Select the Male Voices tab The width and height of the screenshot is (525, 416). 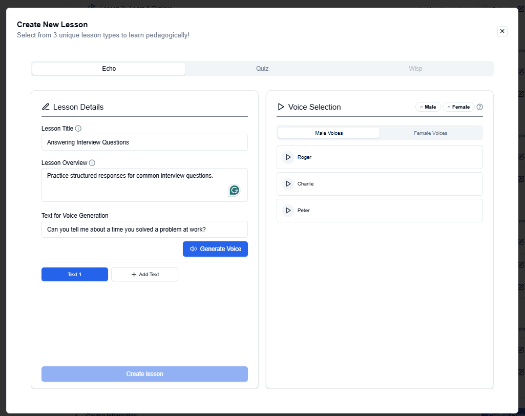pos(329,133)
